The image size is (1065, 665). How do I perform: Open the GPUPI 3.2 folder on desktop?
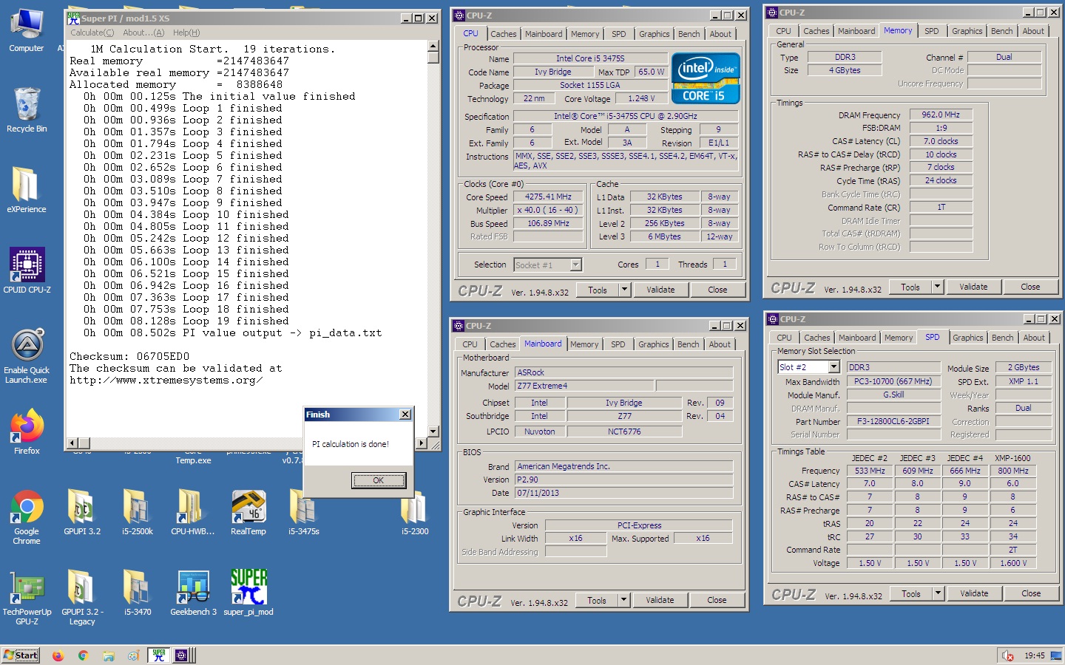[81, 512]
